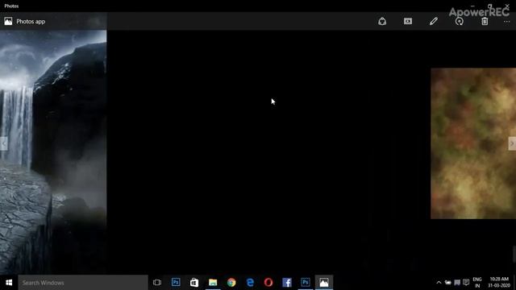Go back to Photos app collection
Image resolution: width=516 pixels, height=290 pixels.
point(25,22)
